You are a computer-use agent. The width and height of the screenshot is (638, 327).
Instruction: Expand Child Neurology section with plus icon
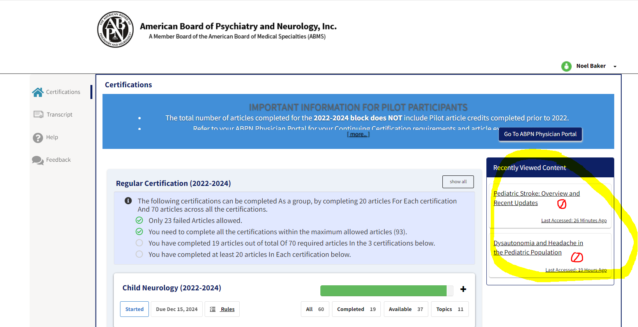(x=463, y=289)
